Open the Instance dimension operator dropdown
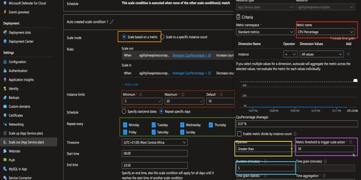Screen dimensions: 361x180 point(290,54)
